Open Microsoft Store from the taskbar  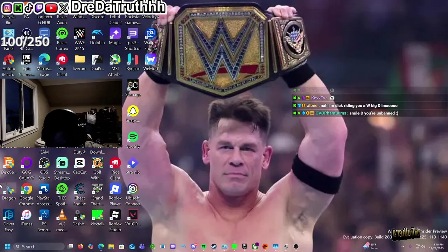[121, 246]
